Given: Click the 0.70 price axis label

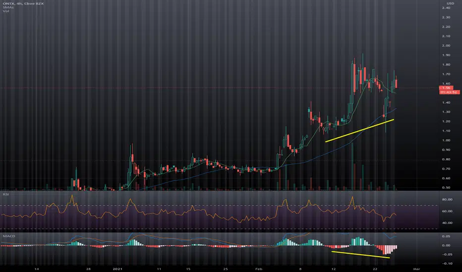Looking at the screenshot, I should tap(446, 169).
